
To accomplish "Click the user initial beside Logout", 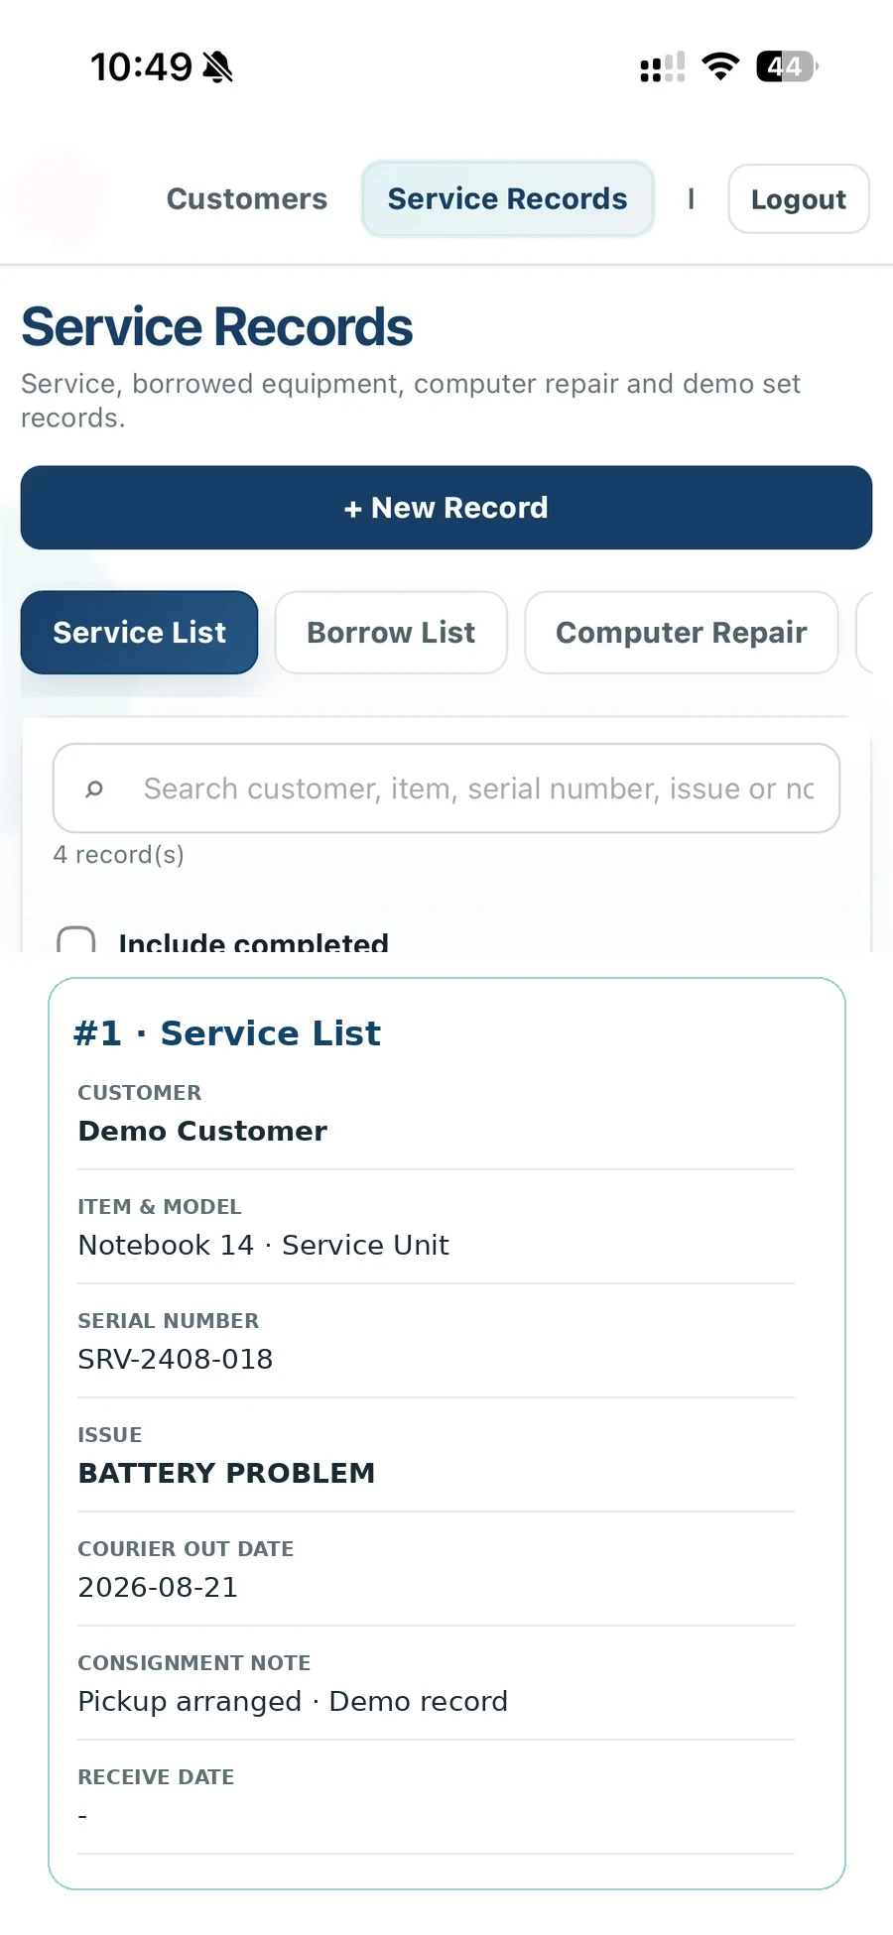I will pyautogui.click(x=691, y=199).
